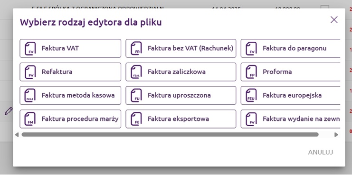Click the FEU icon for Faktura europejska

coord(251,95)
